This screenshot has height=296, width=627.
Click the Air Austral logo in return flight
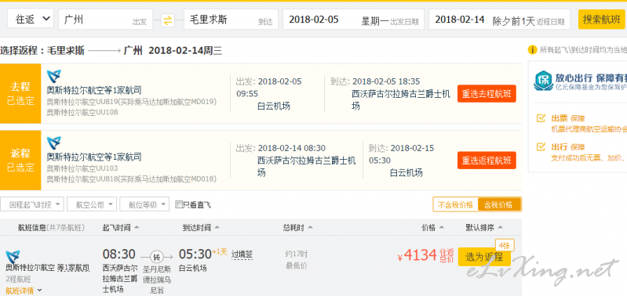point(54,143)
